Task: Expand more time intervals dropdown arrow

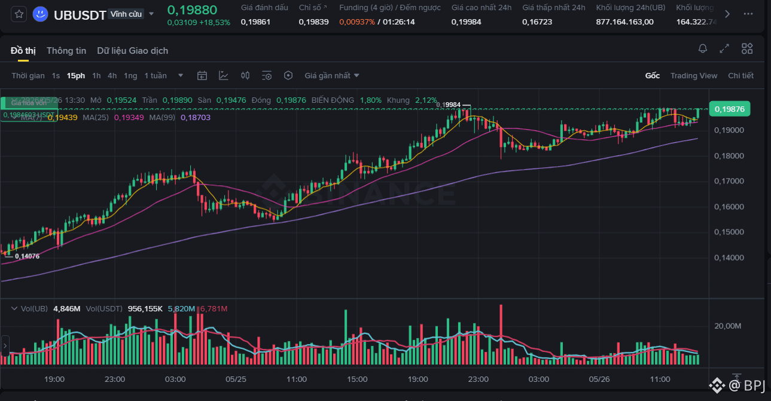Action: click(181, 75)
